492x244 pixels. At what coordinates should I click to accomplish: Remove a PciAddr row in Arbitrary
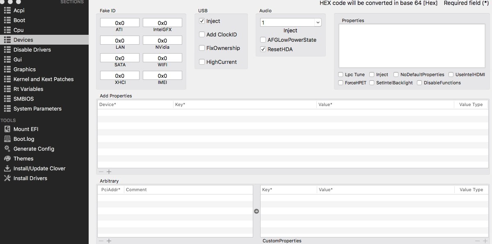(101, 241)
